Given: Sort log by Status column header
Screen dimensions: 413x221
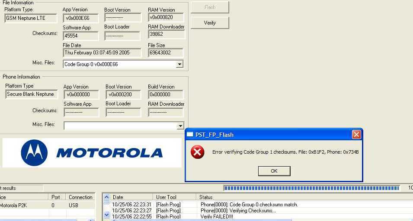Looking at the screenshot, I should (304, 197).
